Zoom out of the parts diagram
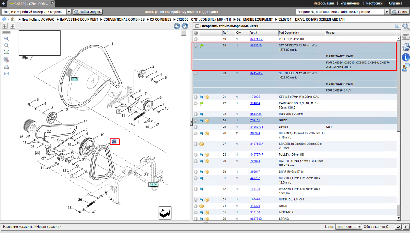 coord(7,45)
